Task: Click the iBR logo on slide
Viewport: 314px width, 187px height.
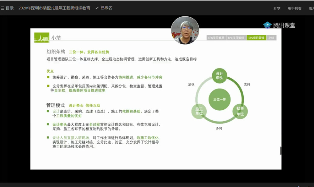Action: (x=41, y=38)
